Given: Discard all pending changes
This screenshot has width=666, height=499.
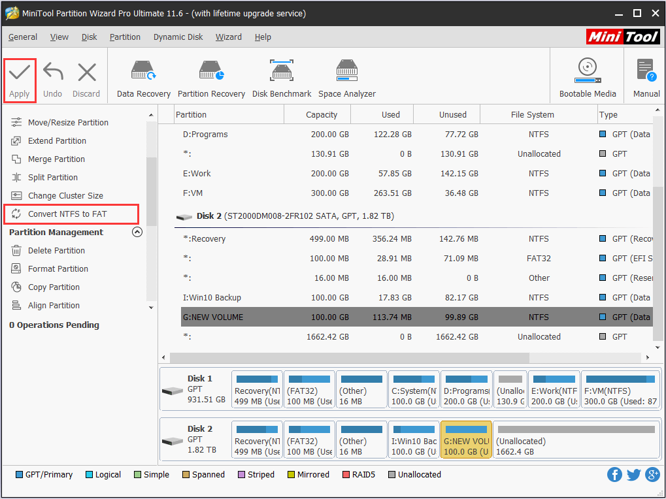Looking at the screenshot, I should coord(86,80).
